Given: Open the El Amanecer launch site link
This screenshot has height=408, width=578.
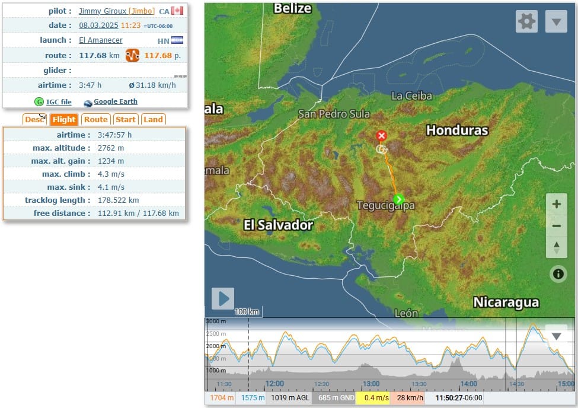Looking at the screenshot, I should 100,40.
